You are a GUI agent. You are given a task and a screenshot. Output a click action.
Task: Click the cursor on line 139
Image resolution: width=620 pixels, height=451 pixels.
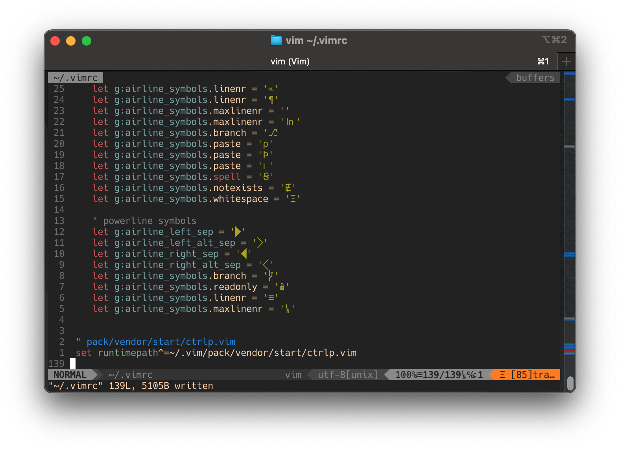click(73, 364)
